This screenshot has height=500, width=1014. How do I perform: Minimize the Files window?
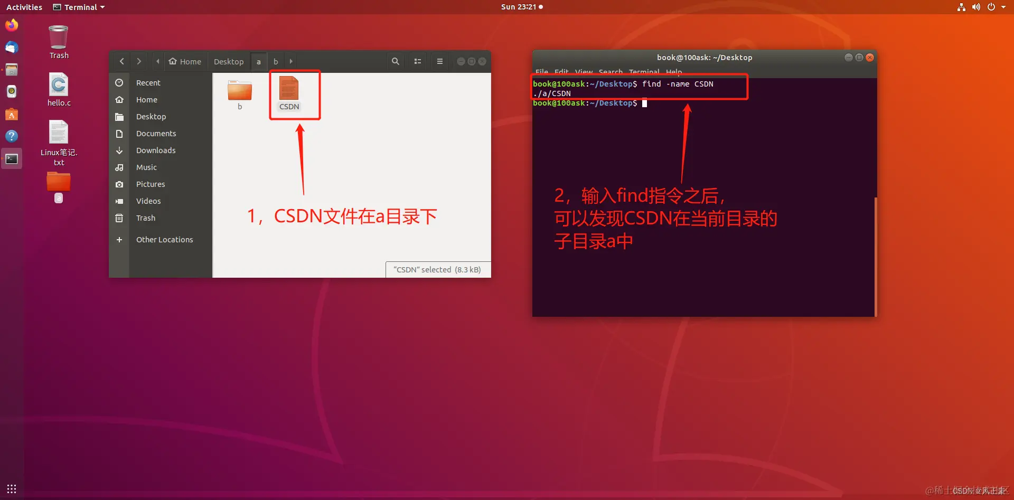(x=461, y=61)
